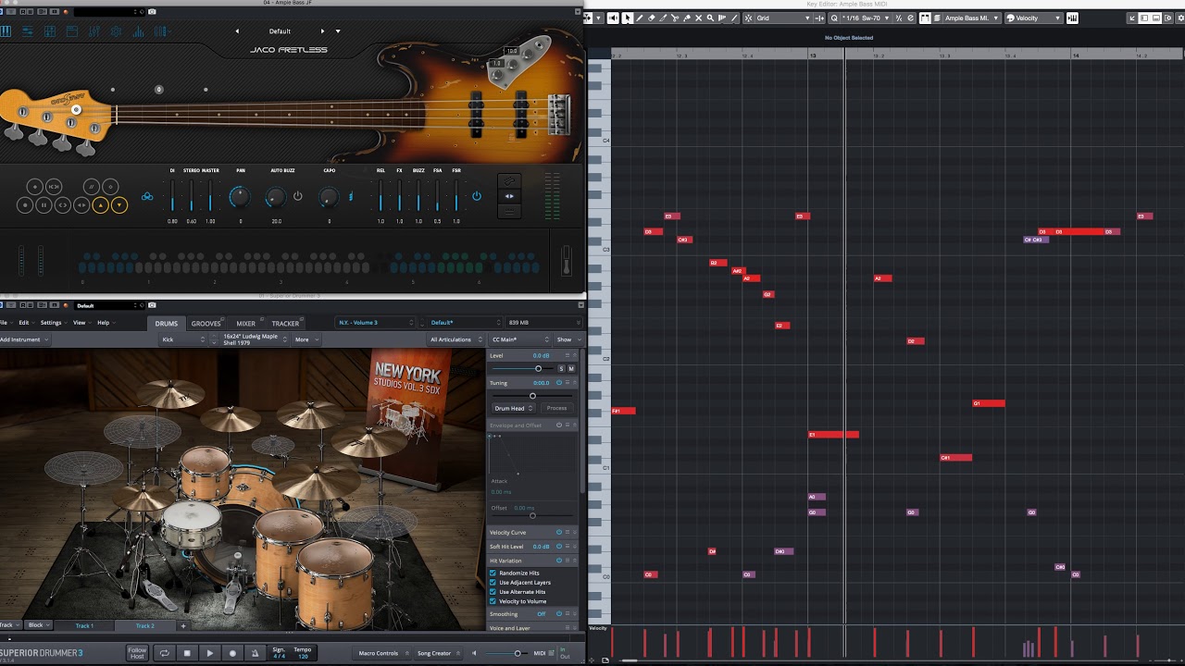This screenshot has height=666, width=1185.
Task: Adjust Superior Drummer master volume slider
Action: [x=518, y=653]
